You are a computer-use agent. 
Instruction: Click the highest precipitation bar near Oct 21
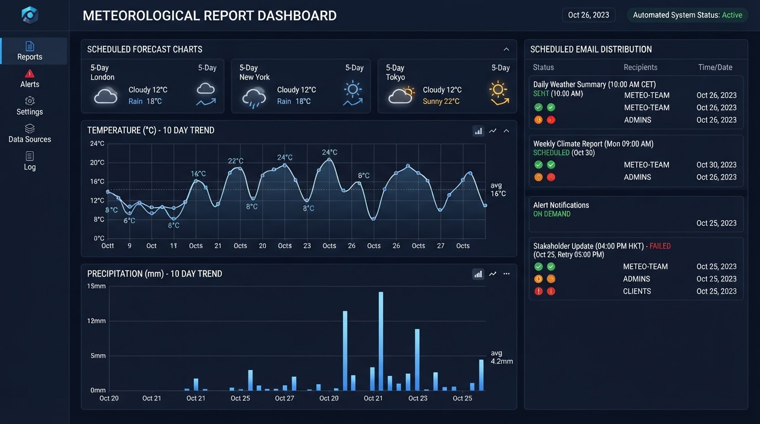[x=381, y=341]
